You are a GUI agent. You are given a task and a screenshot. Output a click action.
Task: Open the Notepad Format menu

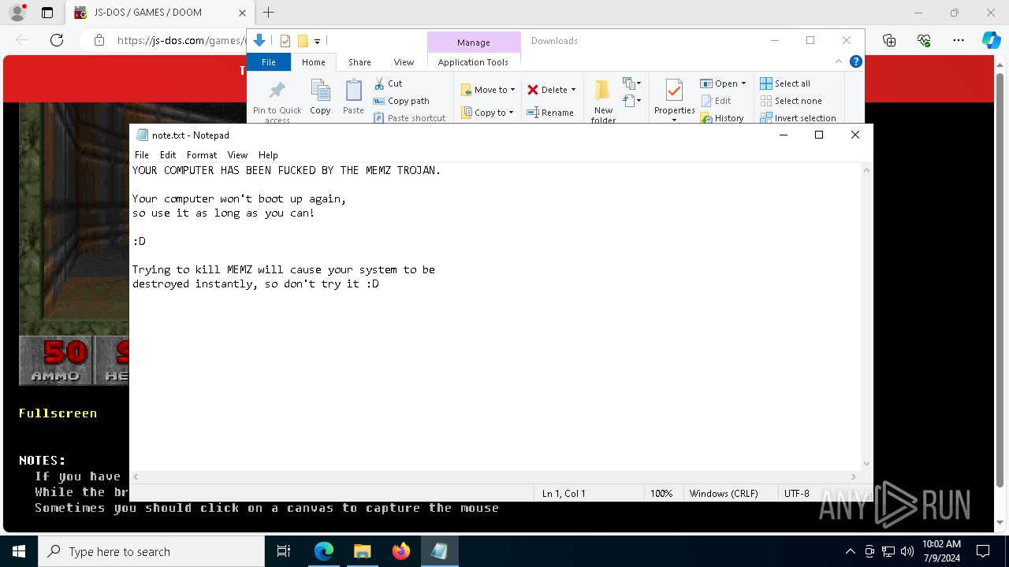pyautogui.click(x=202, y=155)
